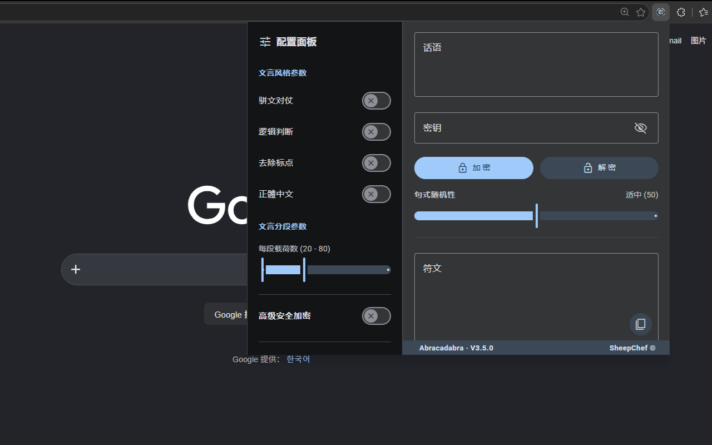Click the lower handle of 每段载荷数 slider

pos(263,270)
